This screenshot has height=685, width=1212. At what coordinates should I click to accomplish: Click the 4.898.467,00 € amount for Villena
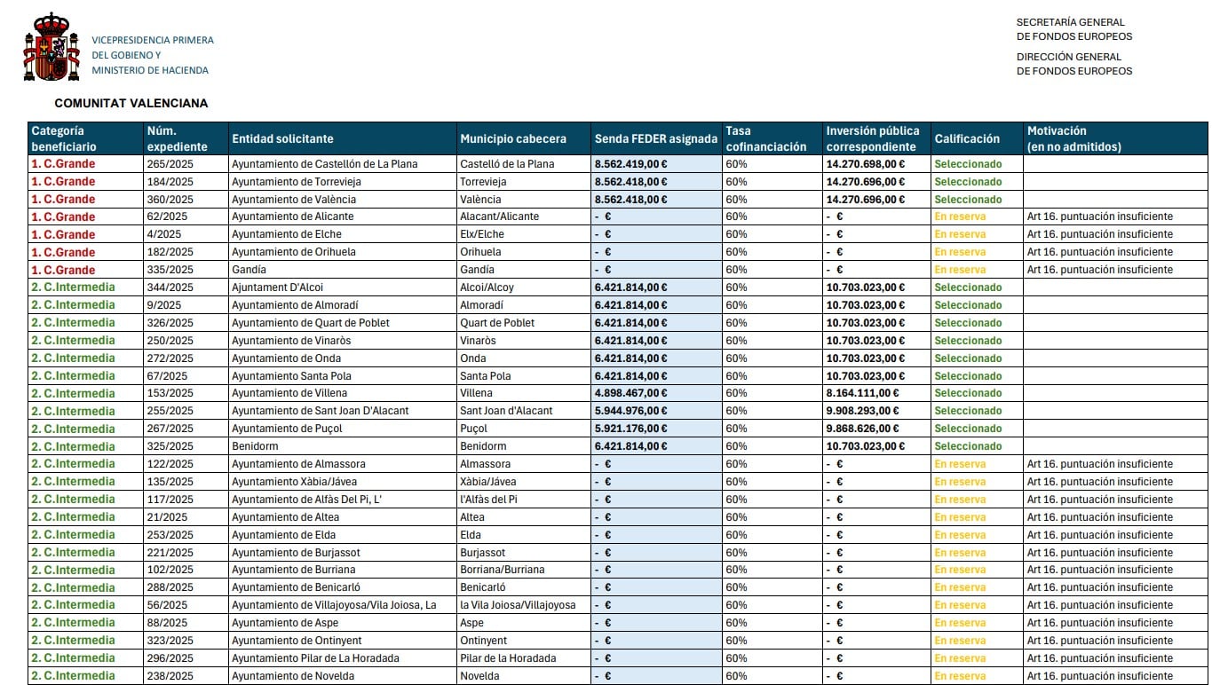[630, 393]
